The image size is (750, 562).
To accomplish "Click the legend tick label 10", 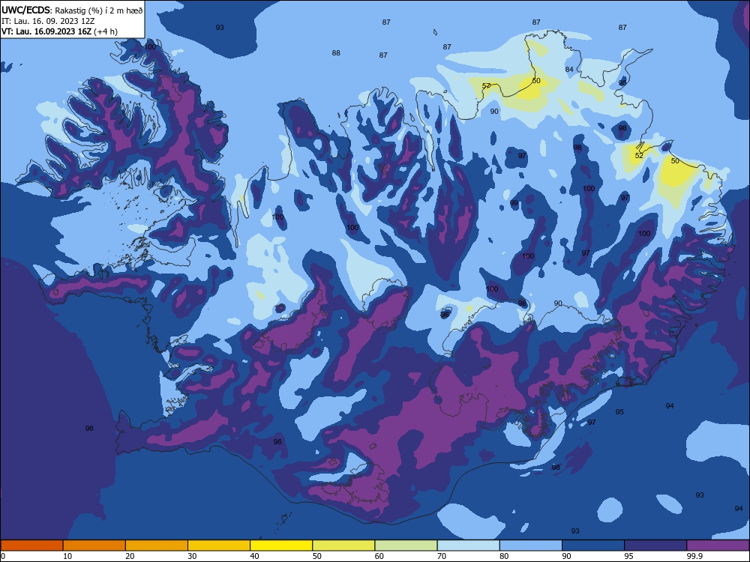I will [x=67, y=556].
